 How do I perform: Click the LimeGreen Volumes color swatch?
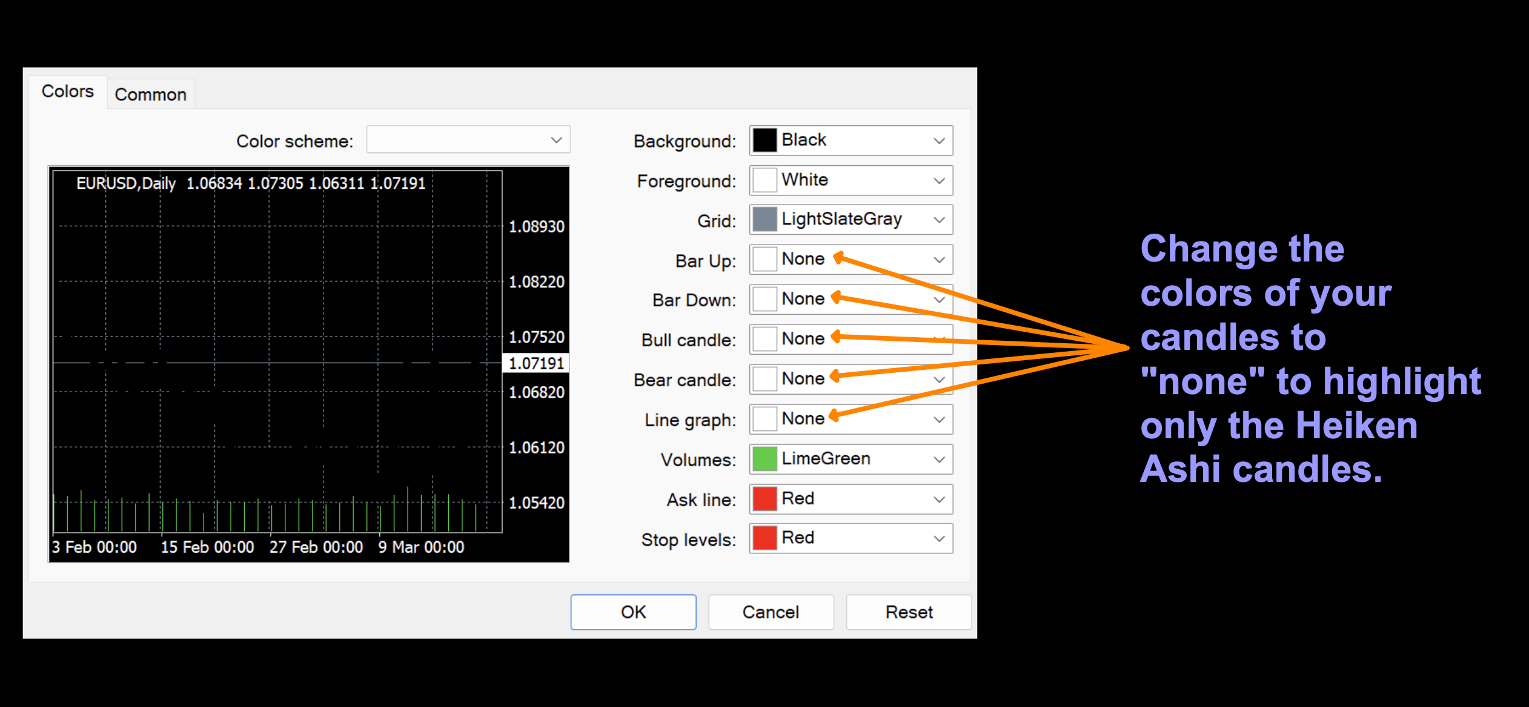(764, 459)
